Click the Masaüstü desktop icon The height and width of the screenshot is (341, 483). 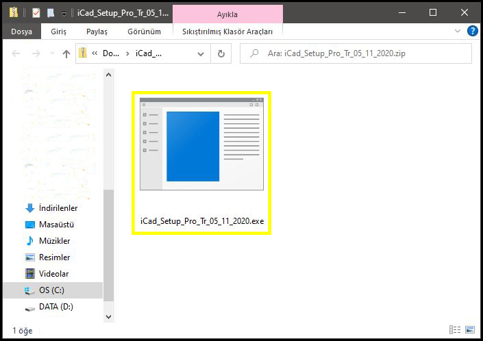[30, 225]
